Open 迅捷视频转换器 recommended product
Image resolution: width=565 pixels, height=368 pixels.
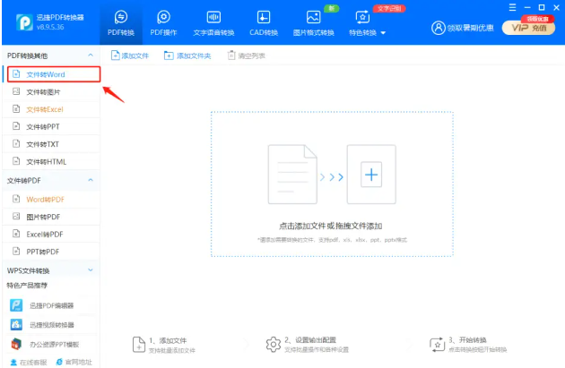pos(51,324)
